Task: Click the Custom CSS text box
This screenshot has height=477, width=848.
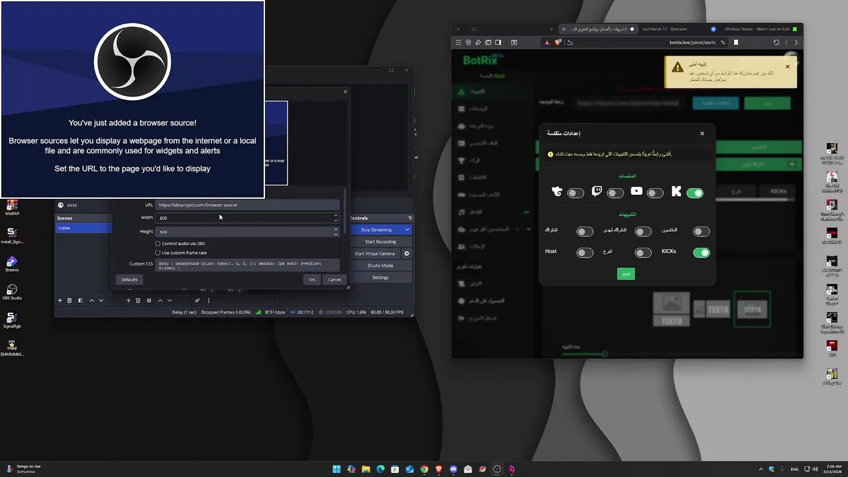Action: 248,265
